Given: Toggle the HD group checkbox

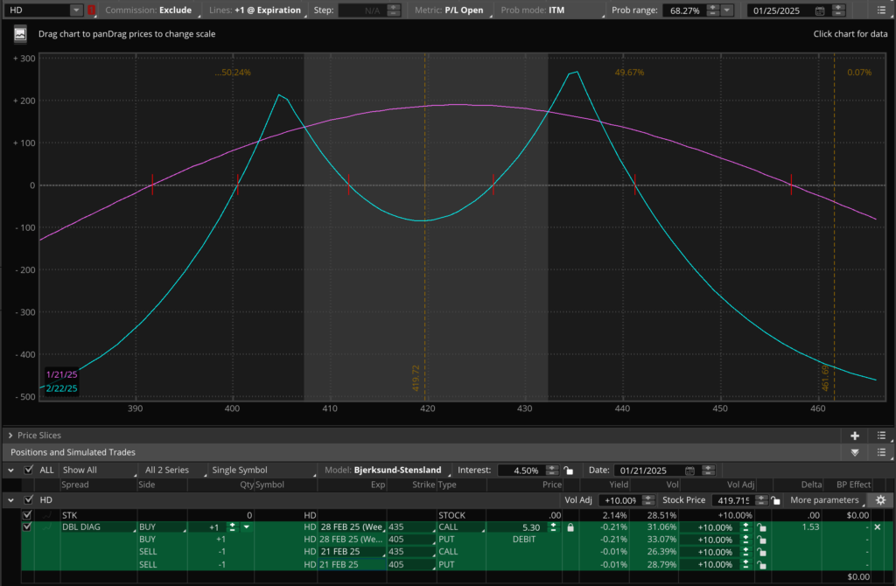Looking at the screenshot, I should tap(29, 499).
